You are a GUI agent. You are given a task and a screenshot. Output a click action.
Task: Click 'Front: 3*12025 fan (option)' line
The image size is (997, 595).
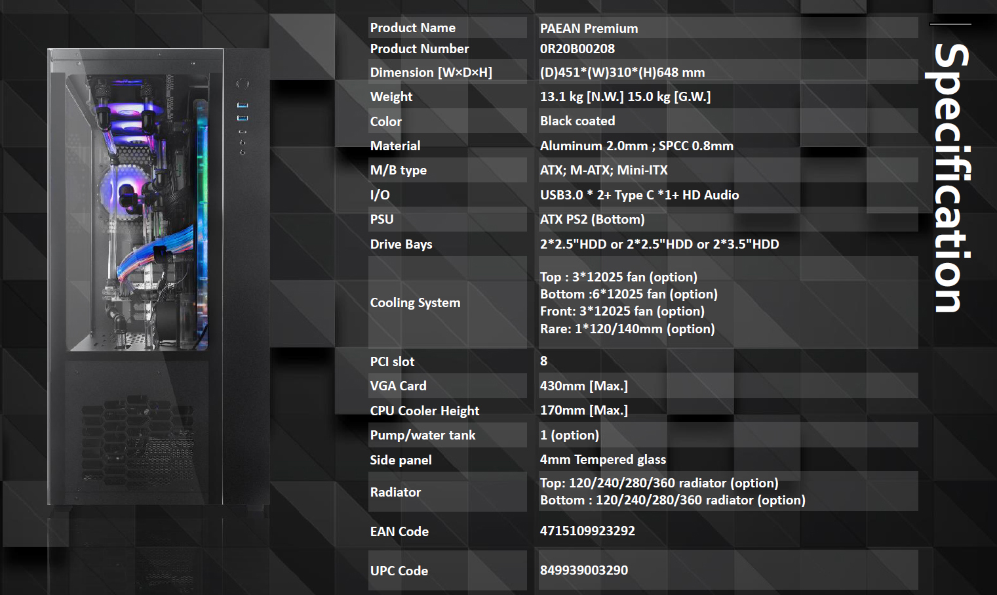[622, 311]
